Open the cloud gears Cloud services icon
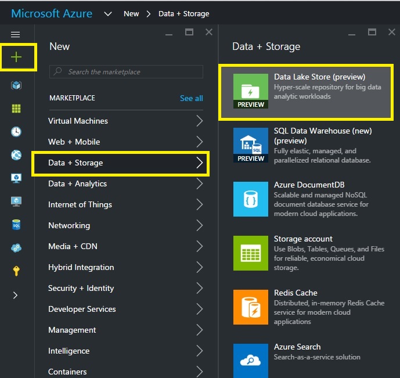Screen dimensions: 400x378 tap(16, 248)
